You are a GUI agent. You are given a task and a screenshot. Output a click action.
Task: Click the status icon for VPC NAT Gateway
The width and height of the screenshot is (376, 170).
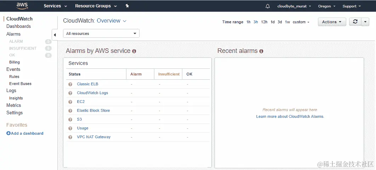70,137
